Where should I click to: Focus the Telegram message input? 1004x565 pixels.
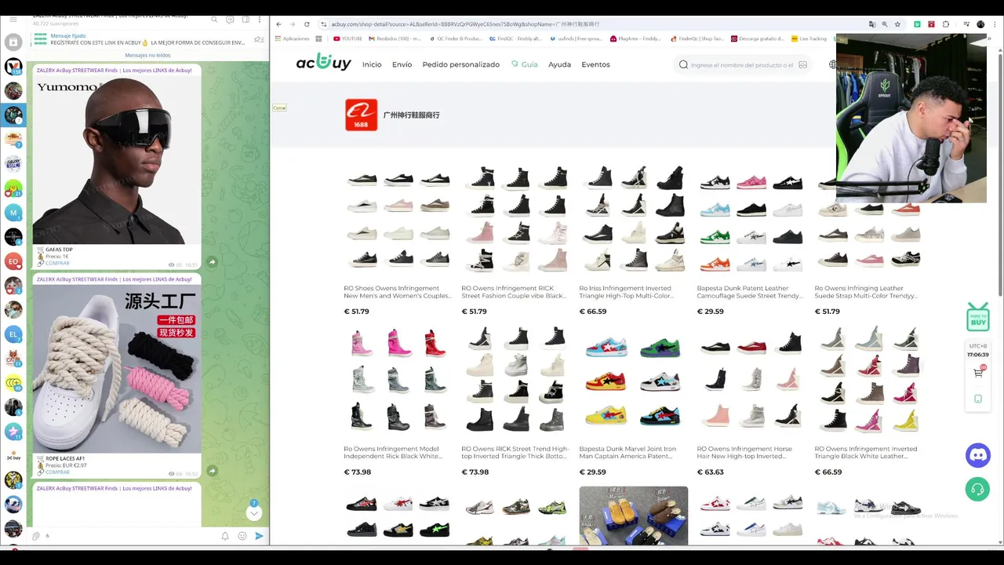(129, 536)
